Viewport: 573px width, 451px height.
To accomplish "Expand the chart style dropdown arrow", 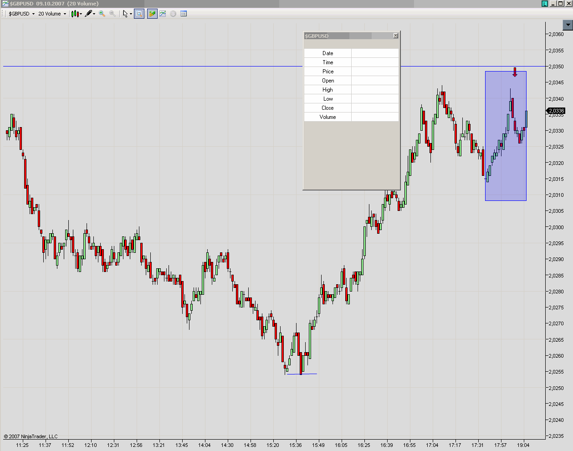I will [81, 14].
